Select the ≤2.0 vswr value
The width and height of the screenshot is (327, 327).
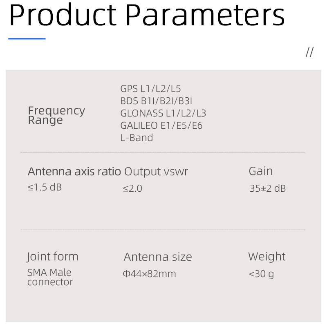132,188
